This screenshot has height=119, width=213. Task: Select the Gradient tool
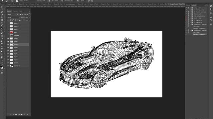pos(2,38)
